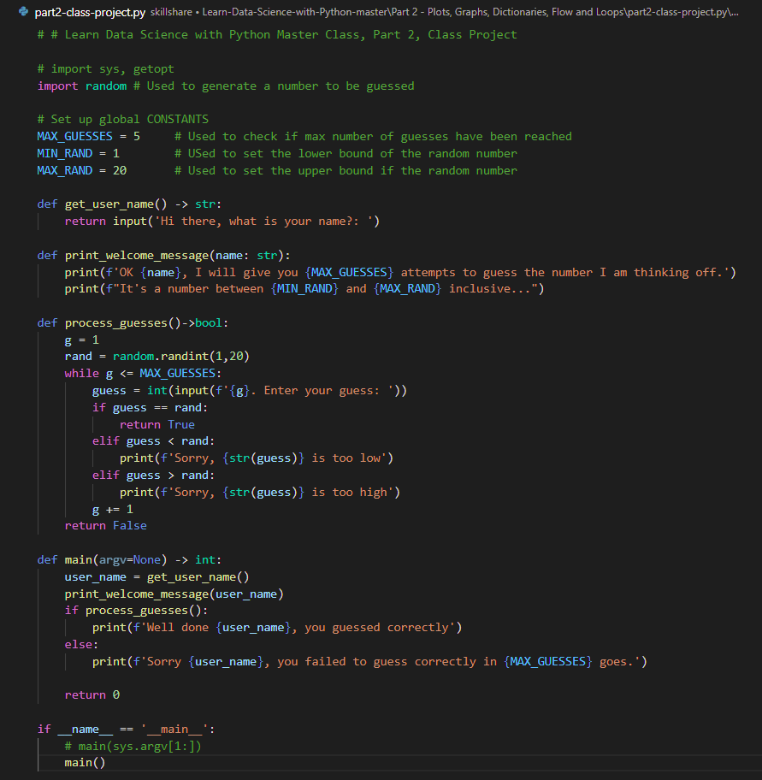762x780 pixels.
Task: Click the 'Hi there, what is your name?' return line
Action: tap(222, 221)
